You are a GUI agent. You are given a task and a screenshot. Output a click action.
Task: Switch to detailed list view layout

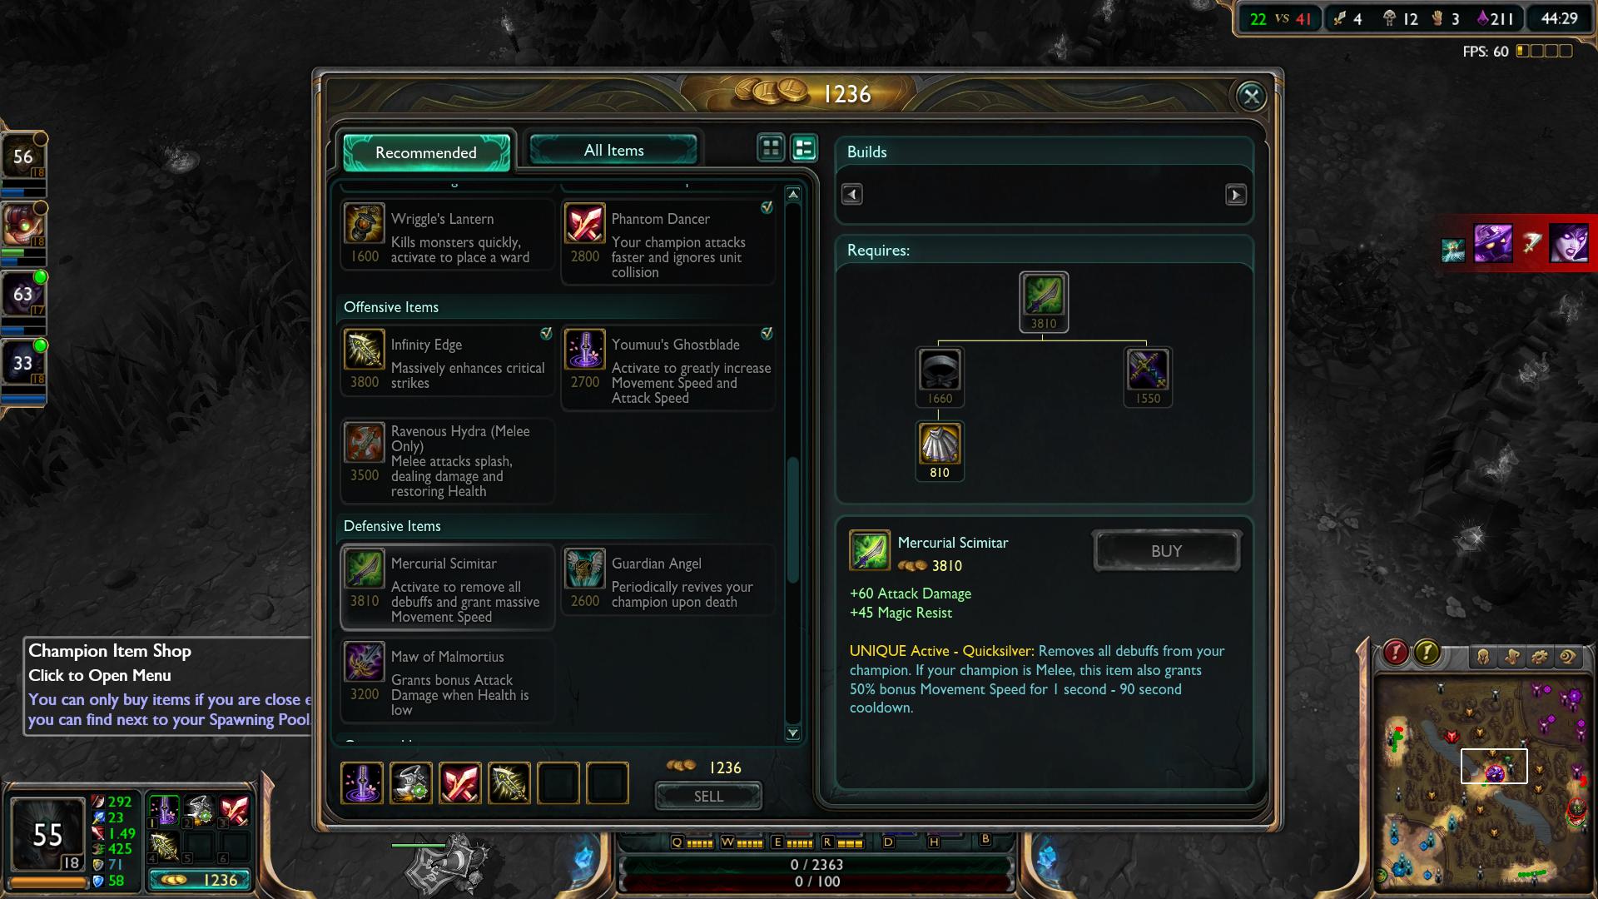click(x=804, y=148)
